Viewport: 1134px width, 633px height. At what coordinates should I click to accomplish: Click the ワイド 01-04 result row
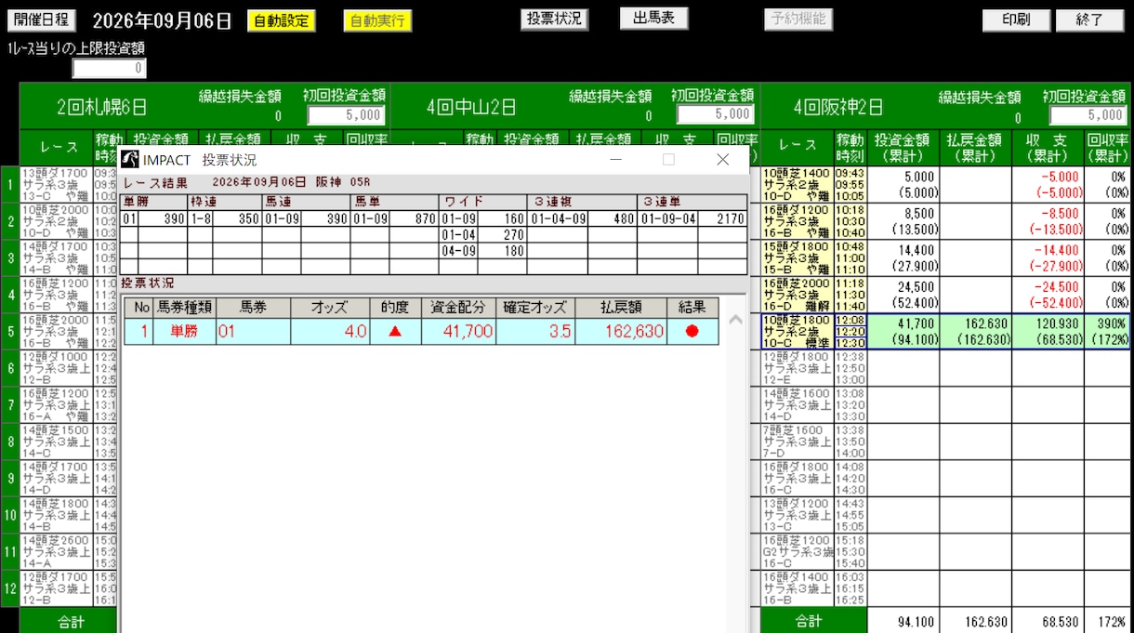[483, 235]
